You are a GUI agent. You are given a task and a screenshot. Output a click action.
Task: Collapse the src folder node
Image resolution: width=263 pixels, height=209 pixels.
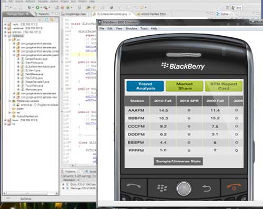pos(10,40)
